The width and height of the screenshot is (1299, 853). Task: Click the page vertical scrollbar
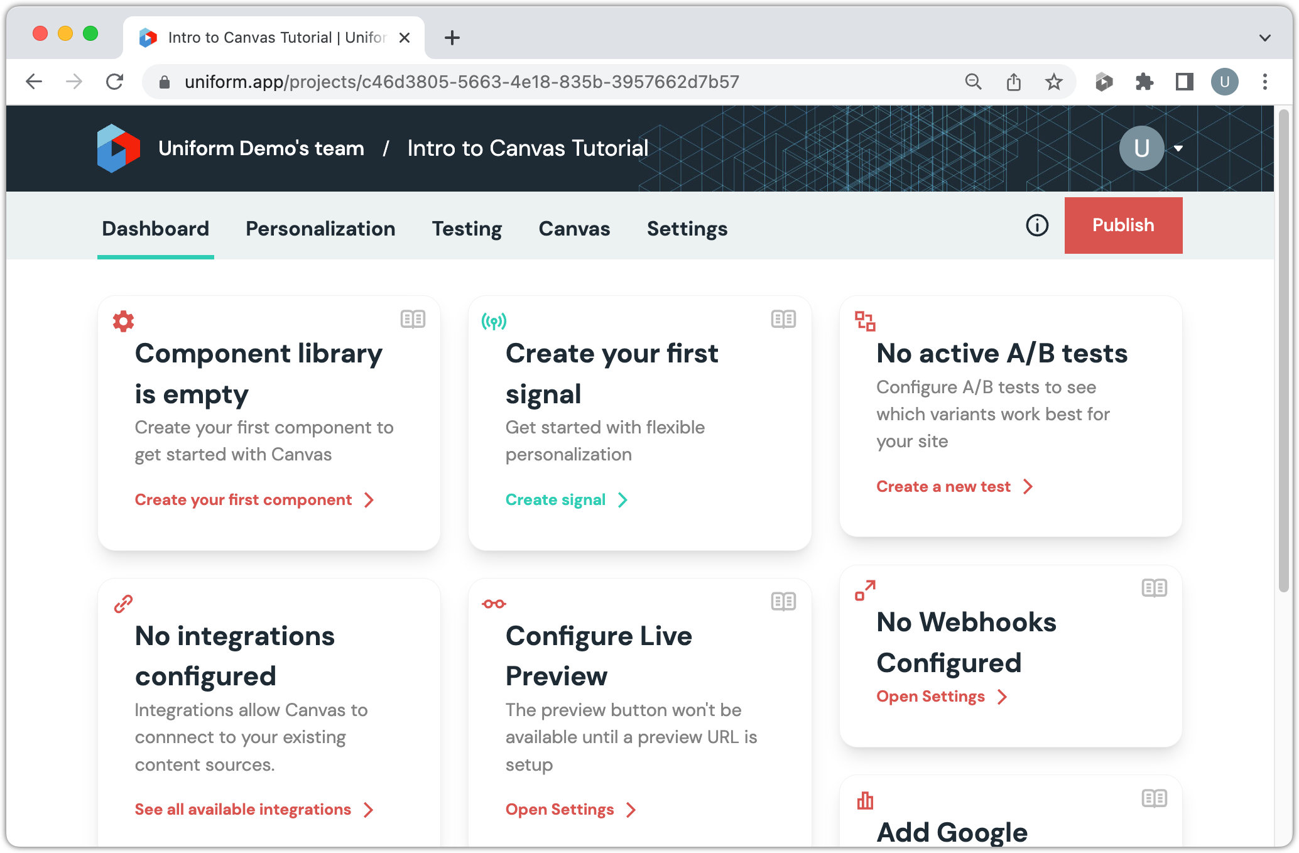[x=1283, y=352]
